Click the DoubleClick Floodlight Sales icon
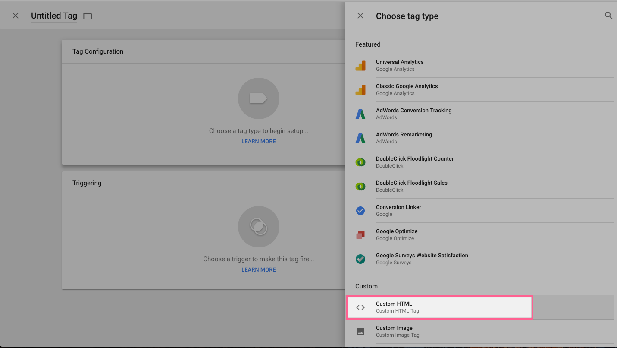 point(360,186)
